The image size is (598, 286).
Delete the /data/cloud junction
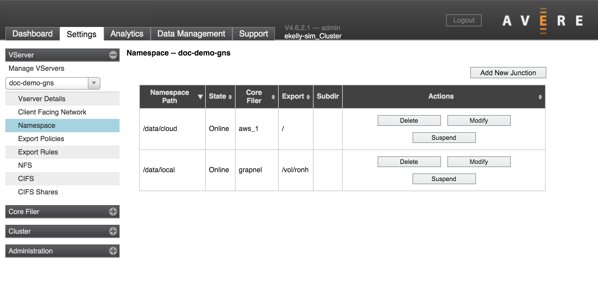409,120
